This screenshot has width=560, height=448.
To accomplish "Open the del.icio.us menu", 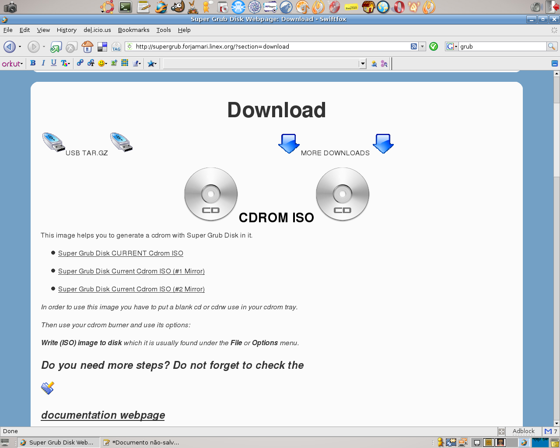I will 97,30.
